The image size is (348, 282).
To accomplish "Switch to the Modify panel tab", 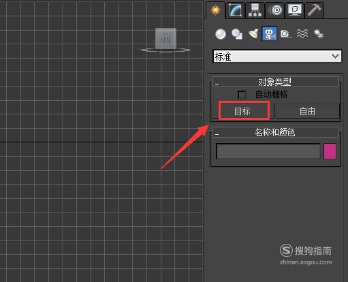I will 235,10.
